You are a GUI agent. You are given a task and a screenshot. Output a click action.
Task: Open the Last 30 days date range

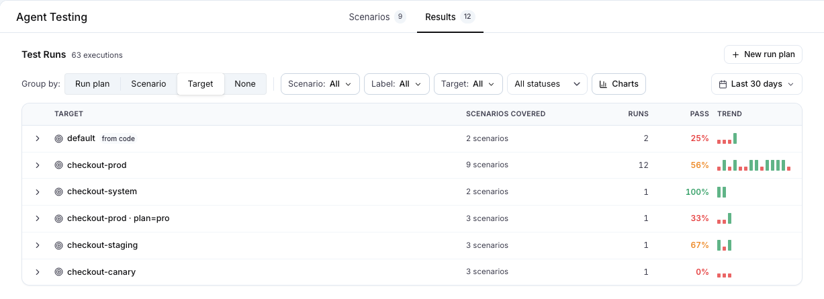point(757,84)
